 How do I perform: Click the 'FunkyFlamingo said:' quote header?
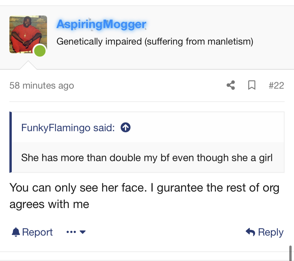pyautogui.click(x=68, y=128)
